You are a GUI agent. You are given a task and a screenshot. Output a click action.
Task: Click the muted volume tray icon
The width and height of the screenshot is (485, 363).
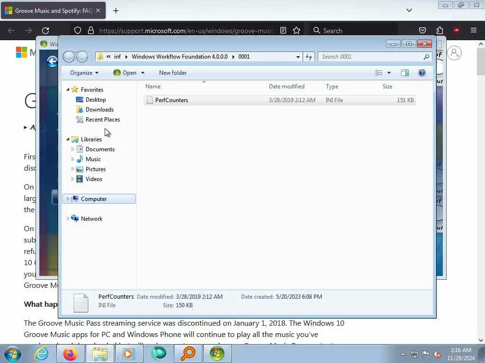tap(437, 354)
